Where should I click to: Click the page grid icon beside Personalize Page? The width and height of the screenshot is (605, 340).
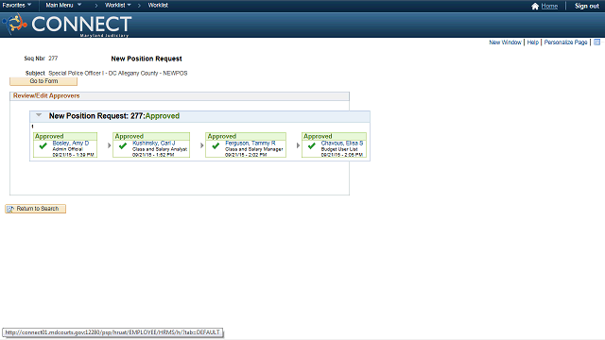[596, 42]
